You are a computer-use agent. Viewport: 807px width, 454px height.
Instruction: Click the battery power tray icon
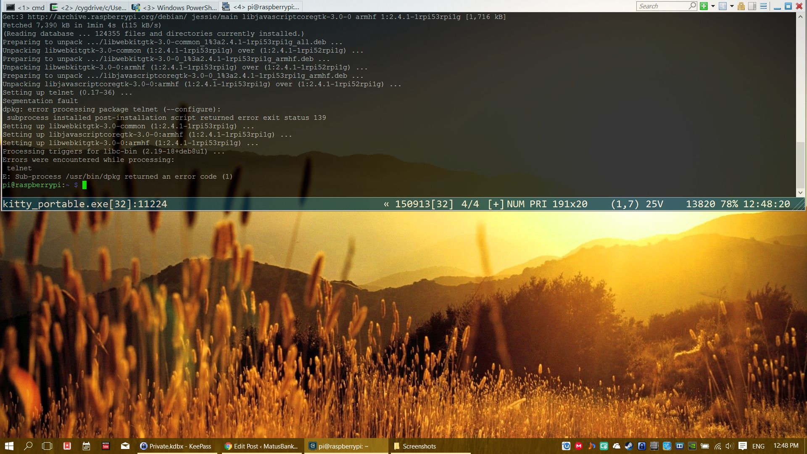705,446
